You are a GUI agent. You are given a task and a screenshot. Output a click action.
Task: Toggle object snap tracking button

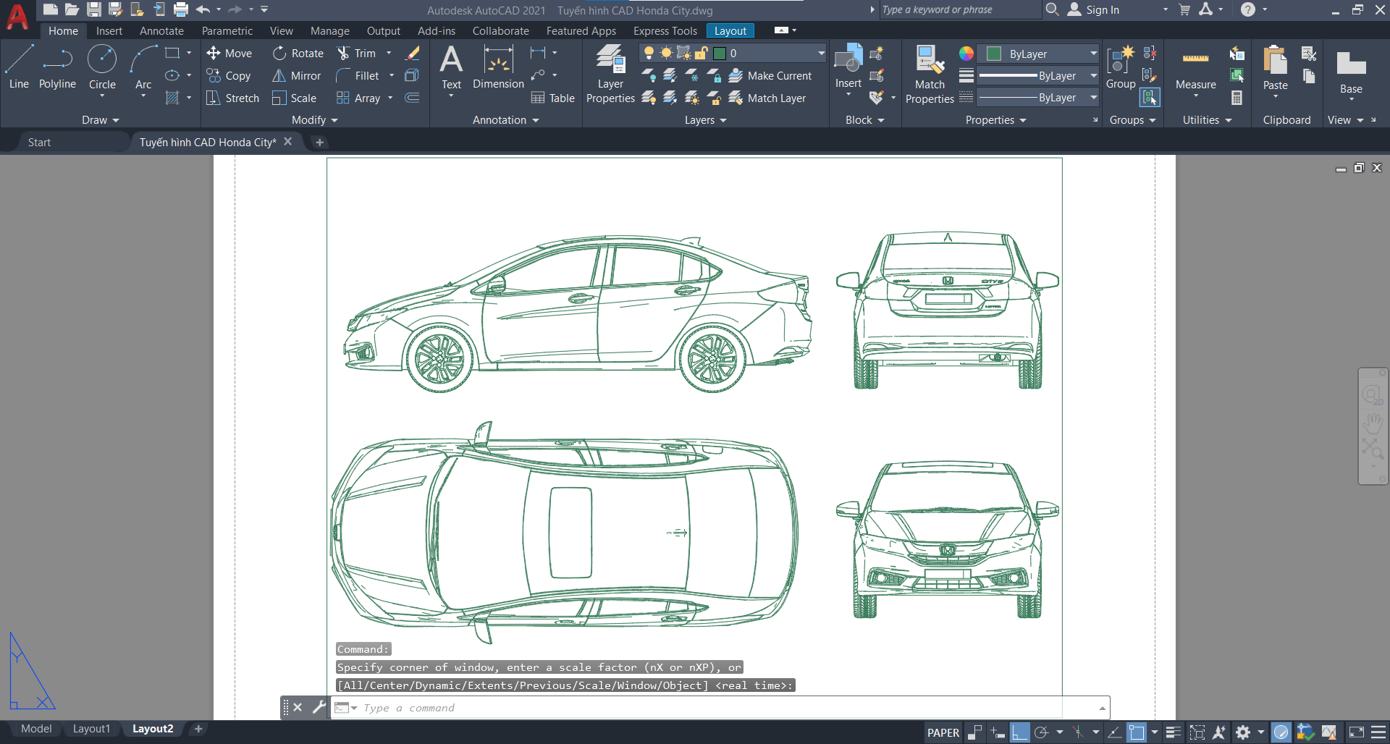point(1115,732)
